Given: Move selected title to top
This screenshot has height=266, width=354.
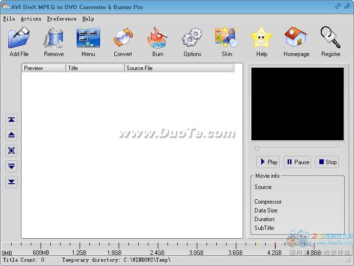Looking at the screenshot, I should (12, 119).
